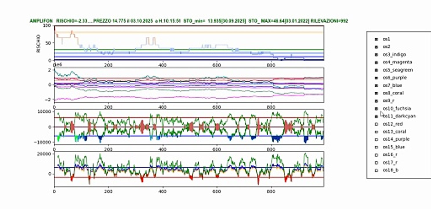
Task: Uncheck os7_blue in the legend
Action: [x=376, y=85]
